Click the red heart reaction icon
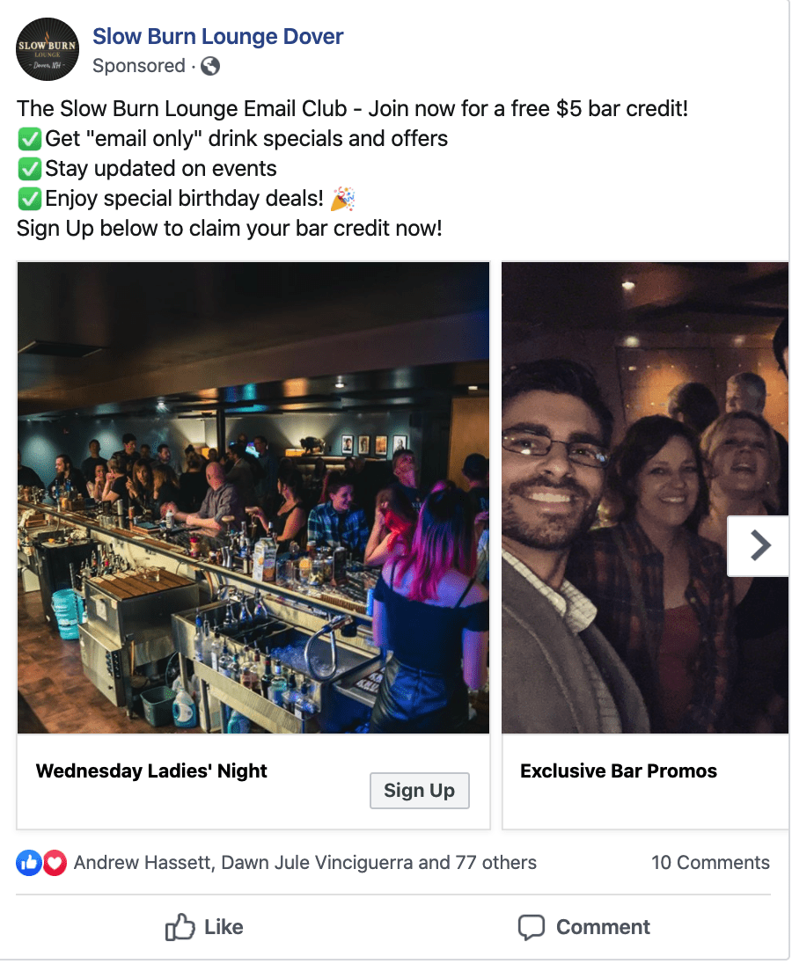This screenshot has width=792, height=964. click(x=55, y=863)
